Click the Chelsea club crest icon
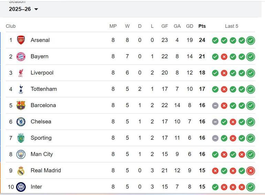The image size is (265, 195). tap(21, 122)
